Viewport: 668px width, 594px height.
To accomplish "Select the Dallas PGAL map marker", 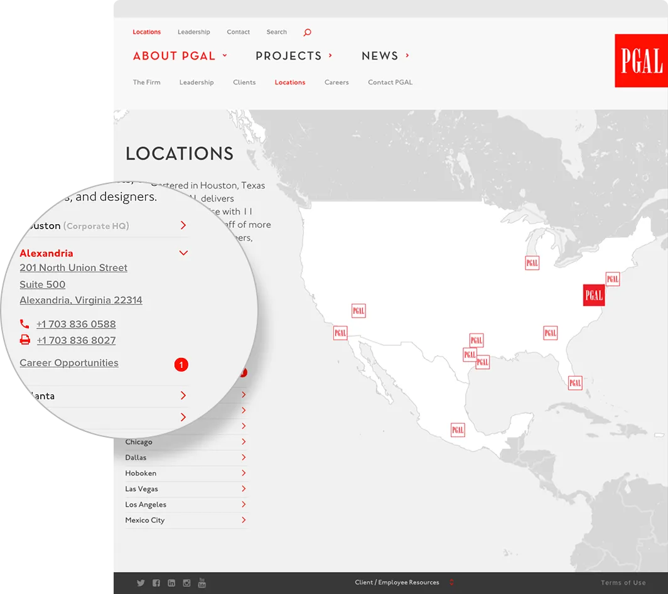I will click(x=477, y=340).
